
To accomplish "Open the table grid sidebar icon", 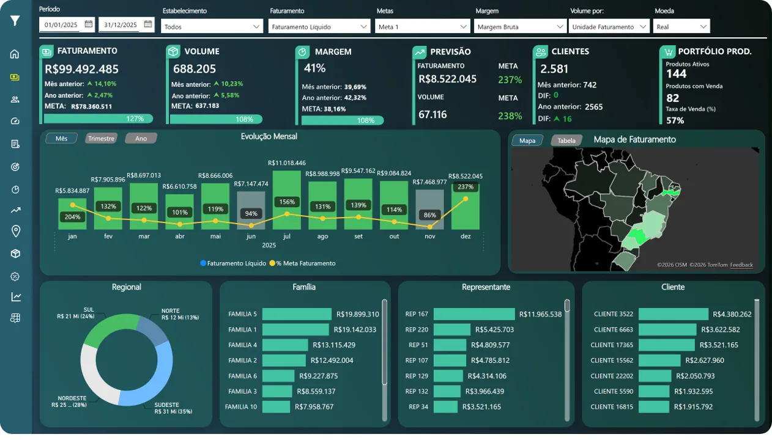I will 15,318.
